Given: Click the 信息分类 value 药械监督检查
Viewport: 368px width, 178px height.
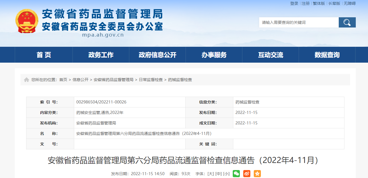Looking at the screenshot, I should point(247,102).
